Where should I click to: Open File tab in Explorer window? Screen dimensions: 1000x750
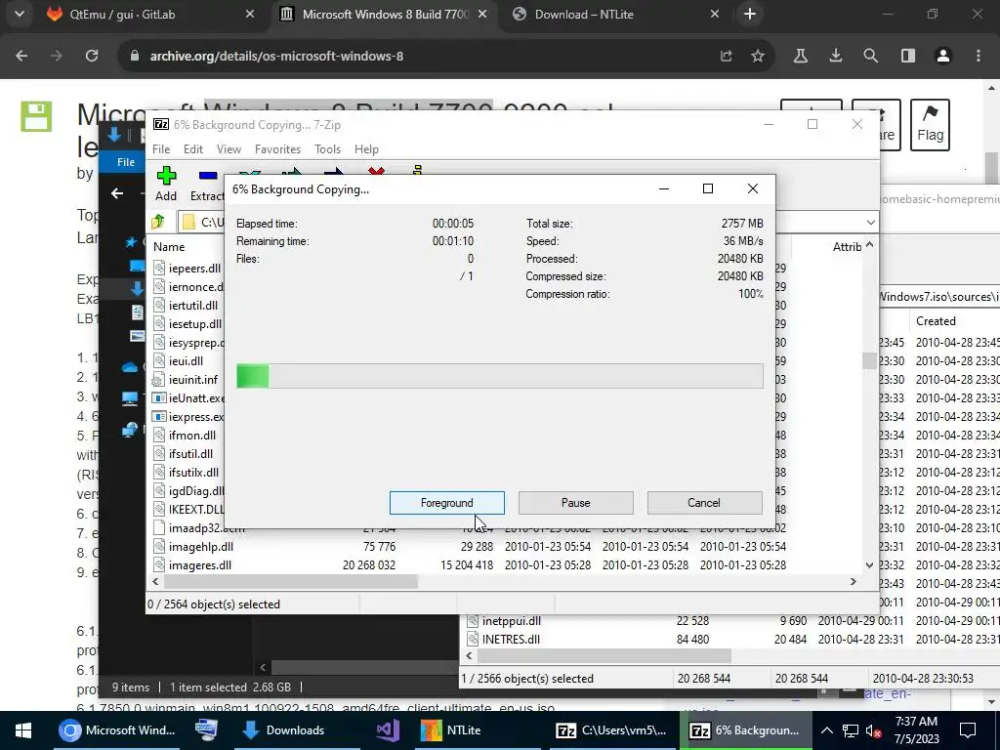[126, 162]
